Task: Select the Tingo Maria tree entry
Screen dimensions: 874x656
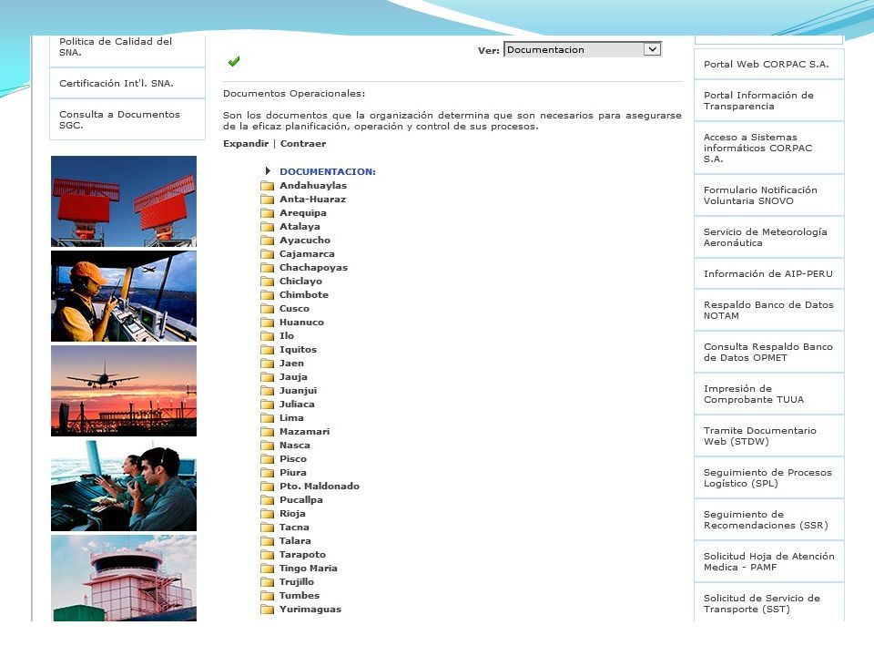Action: pyautogui.click(x=309, y=569)
